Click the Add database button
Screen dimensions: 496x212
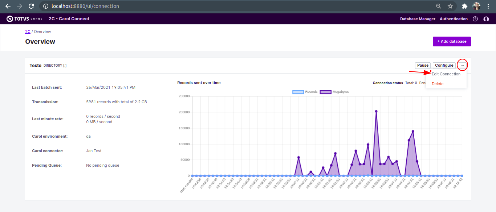452,41
